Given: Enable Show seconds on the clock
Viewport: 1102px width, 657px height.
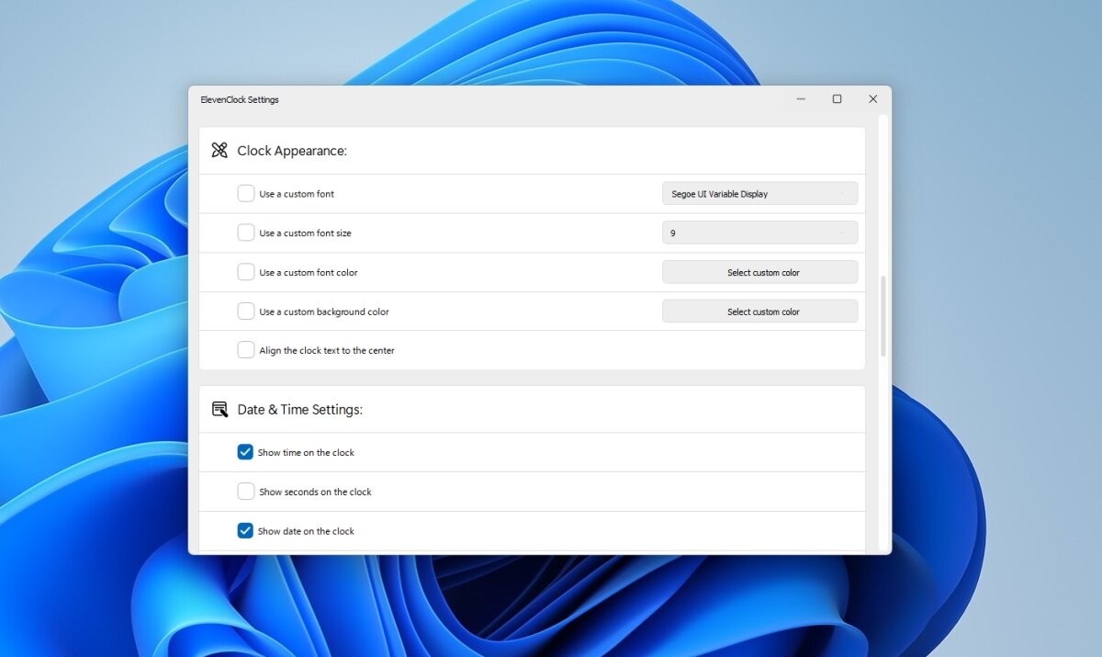Looking at the screenshot, I should point(245,491).
